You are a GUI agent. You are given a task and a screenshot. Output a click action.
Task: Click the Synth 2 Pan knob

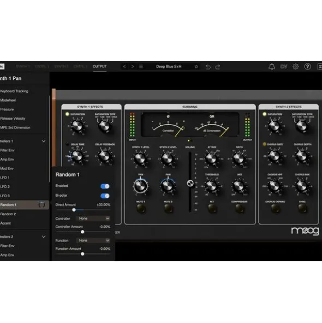168,186
